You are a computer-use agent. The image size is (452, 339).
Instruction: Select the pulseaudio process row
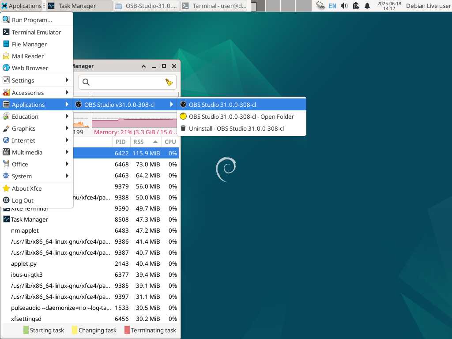click(89, 308)
